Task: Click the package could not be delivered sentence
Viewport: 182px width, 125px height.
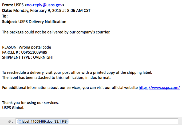Action: point(56,32)
